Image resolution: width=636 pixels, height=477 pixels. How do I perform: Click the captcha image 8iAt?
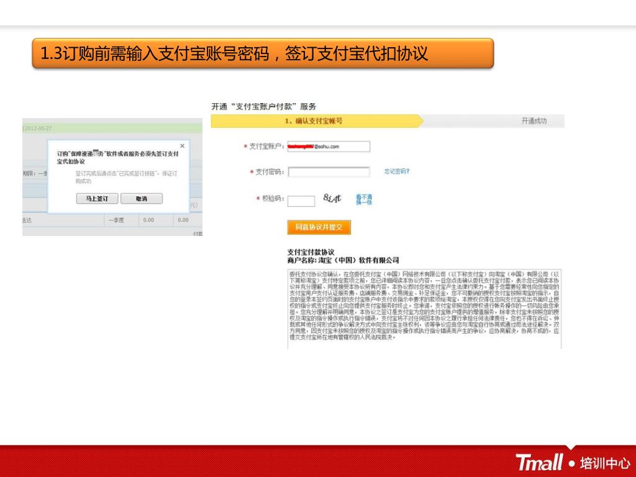[332, 198]
